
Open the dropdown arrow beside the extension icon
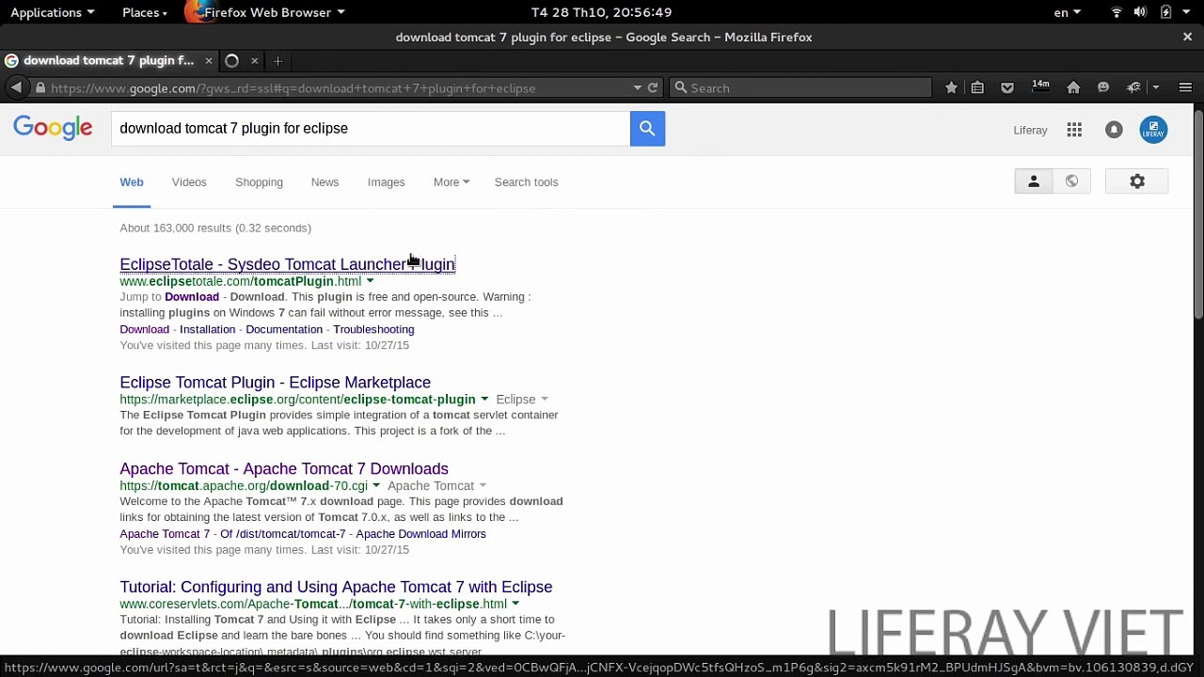coord(1155,87)
